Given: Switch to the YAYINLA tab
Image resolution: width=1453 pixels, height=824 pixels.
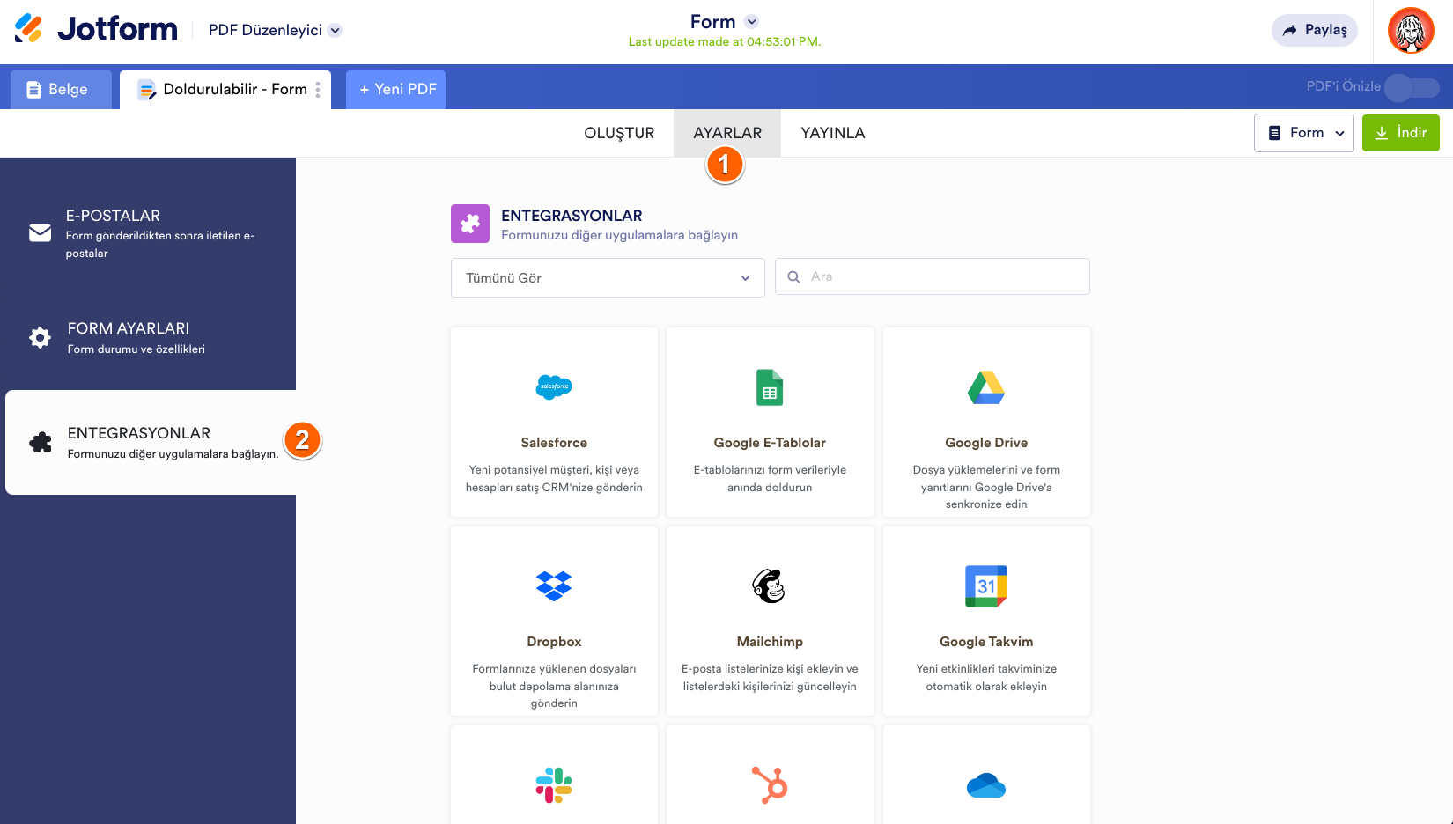Looking at the screenshot, I should click(833, 133).
